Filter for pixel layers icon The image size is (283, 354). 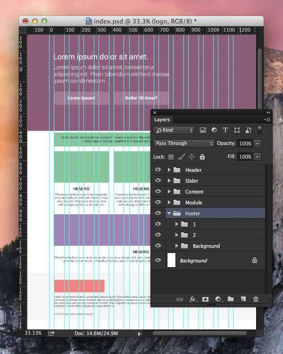point(203,130)
